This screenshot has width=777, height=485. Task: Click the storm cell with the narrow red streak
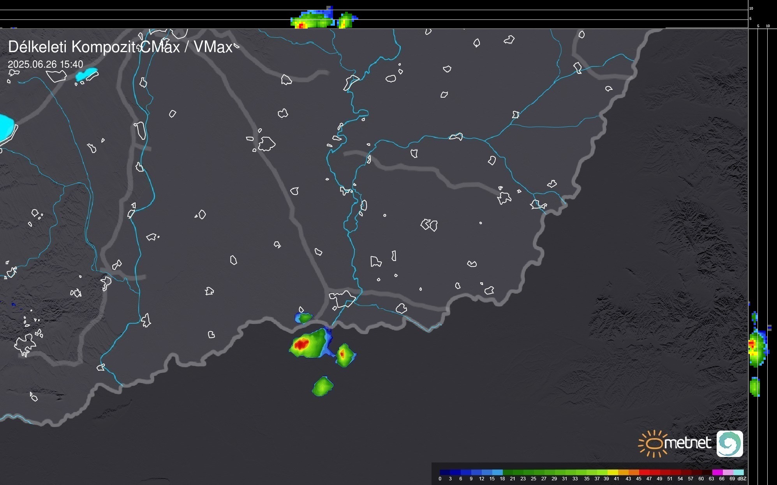point(343,354)
